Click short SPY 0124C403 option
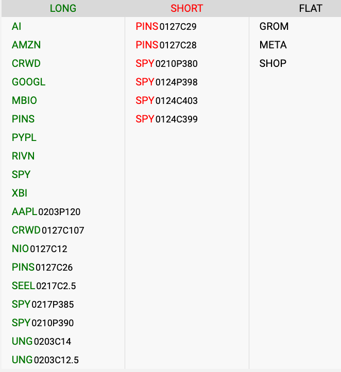 click(167, 101)
